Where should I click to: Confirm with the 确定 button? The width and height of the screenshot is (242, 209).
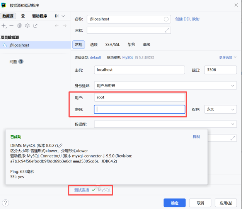point(175,203)
